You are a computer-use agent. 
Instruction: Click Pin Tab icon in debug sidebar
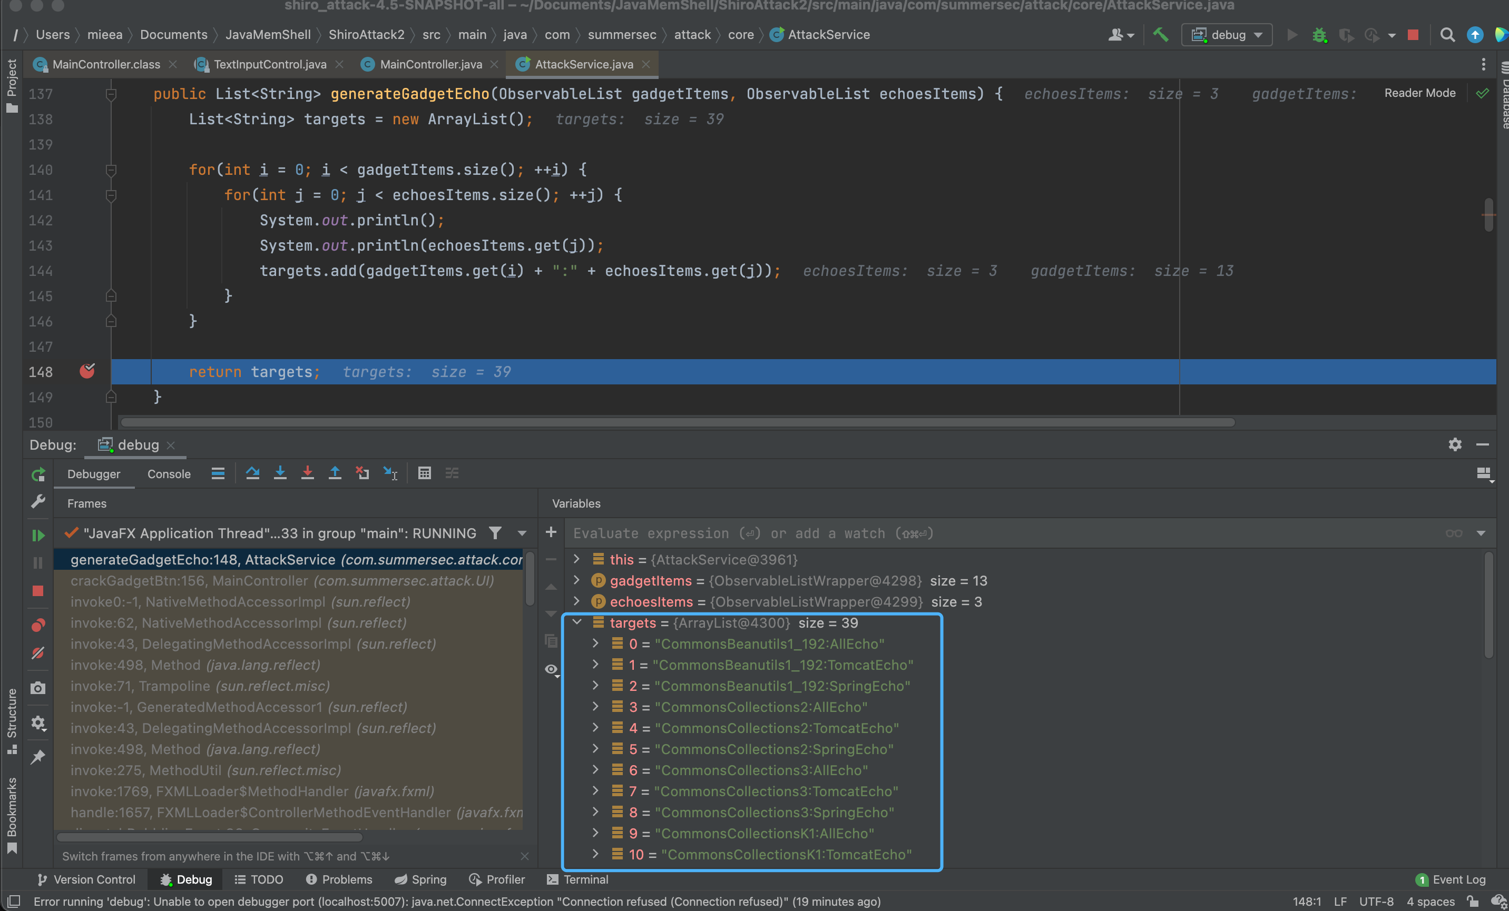(x=38, y=757)
